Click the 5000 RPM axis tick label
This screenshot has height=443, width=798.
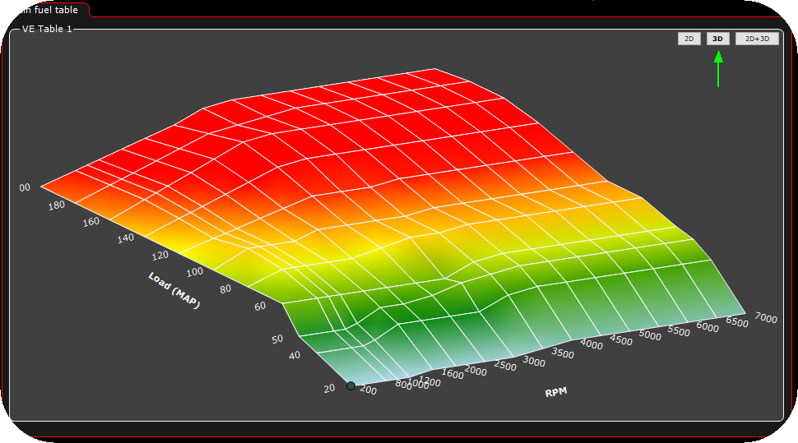pos(651,337)
